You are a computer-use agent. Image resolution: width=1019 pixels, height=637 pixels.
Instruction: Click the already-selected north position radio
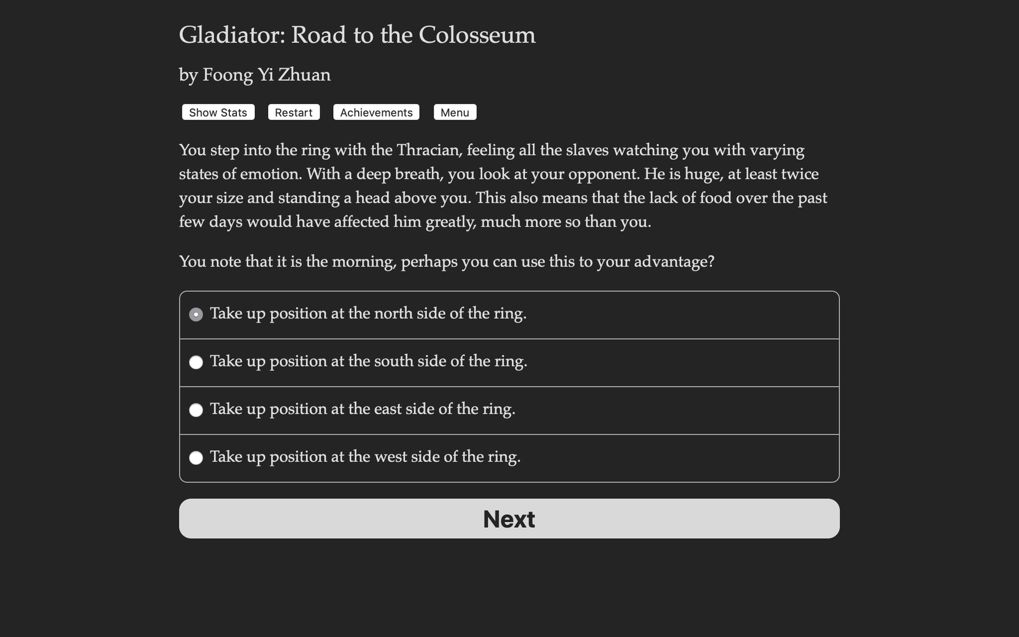tap(196, 314)
